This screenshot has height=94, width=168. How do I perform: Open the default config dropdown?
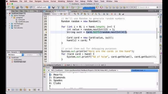coord(43,7)
